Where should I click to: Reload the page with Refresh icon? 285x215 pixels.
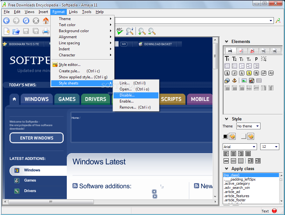pyautogui.click(x=26, y=21)
